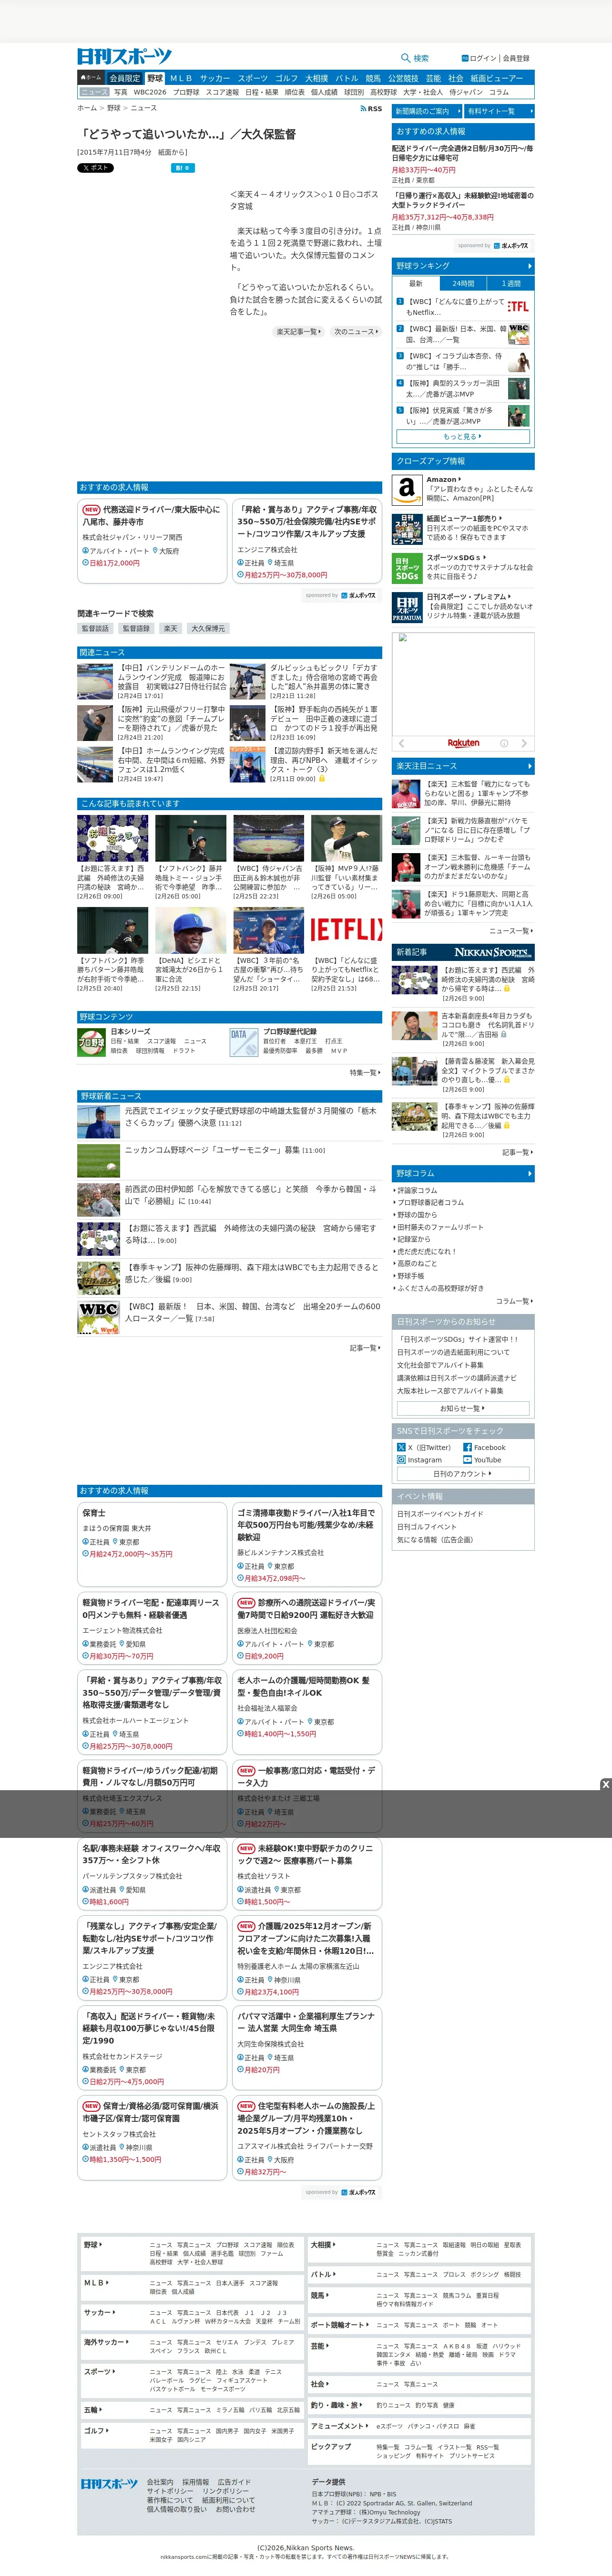Switch ranking to the 24時間 tab
612x2576 pixels.
click(x=463, y=283)
